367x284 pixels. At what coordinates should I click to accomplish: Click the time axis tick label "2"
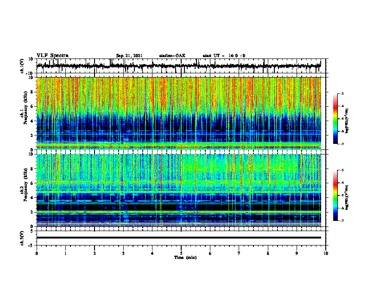[95, 253]
